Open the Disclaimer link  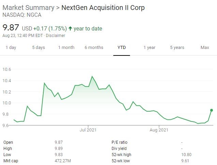point(56,36)
